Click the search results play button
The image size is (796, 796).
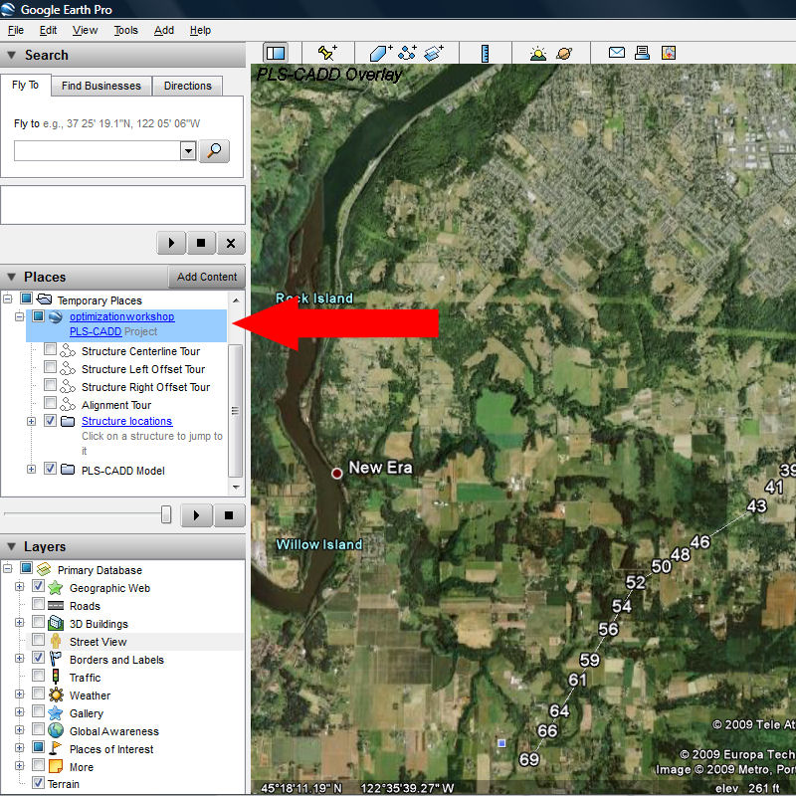click(x=171, y=243)
